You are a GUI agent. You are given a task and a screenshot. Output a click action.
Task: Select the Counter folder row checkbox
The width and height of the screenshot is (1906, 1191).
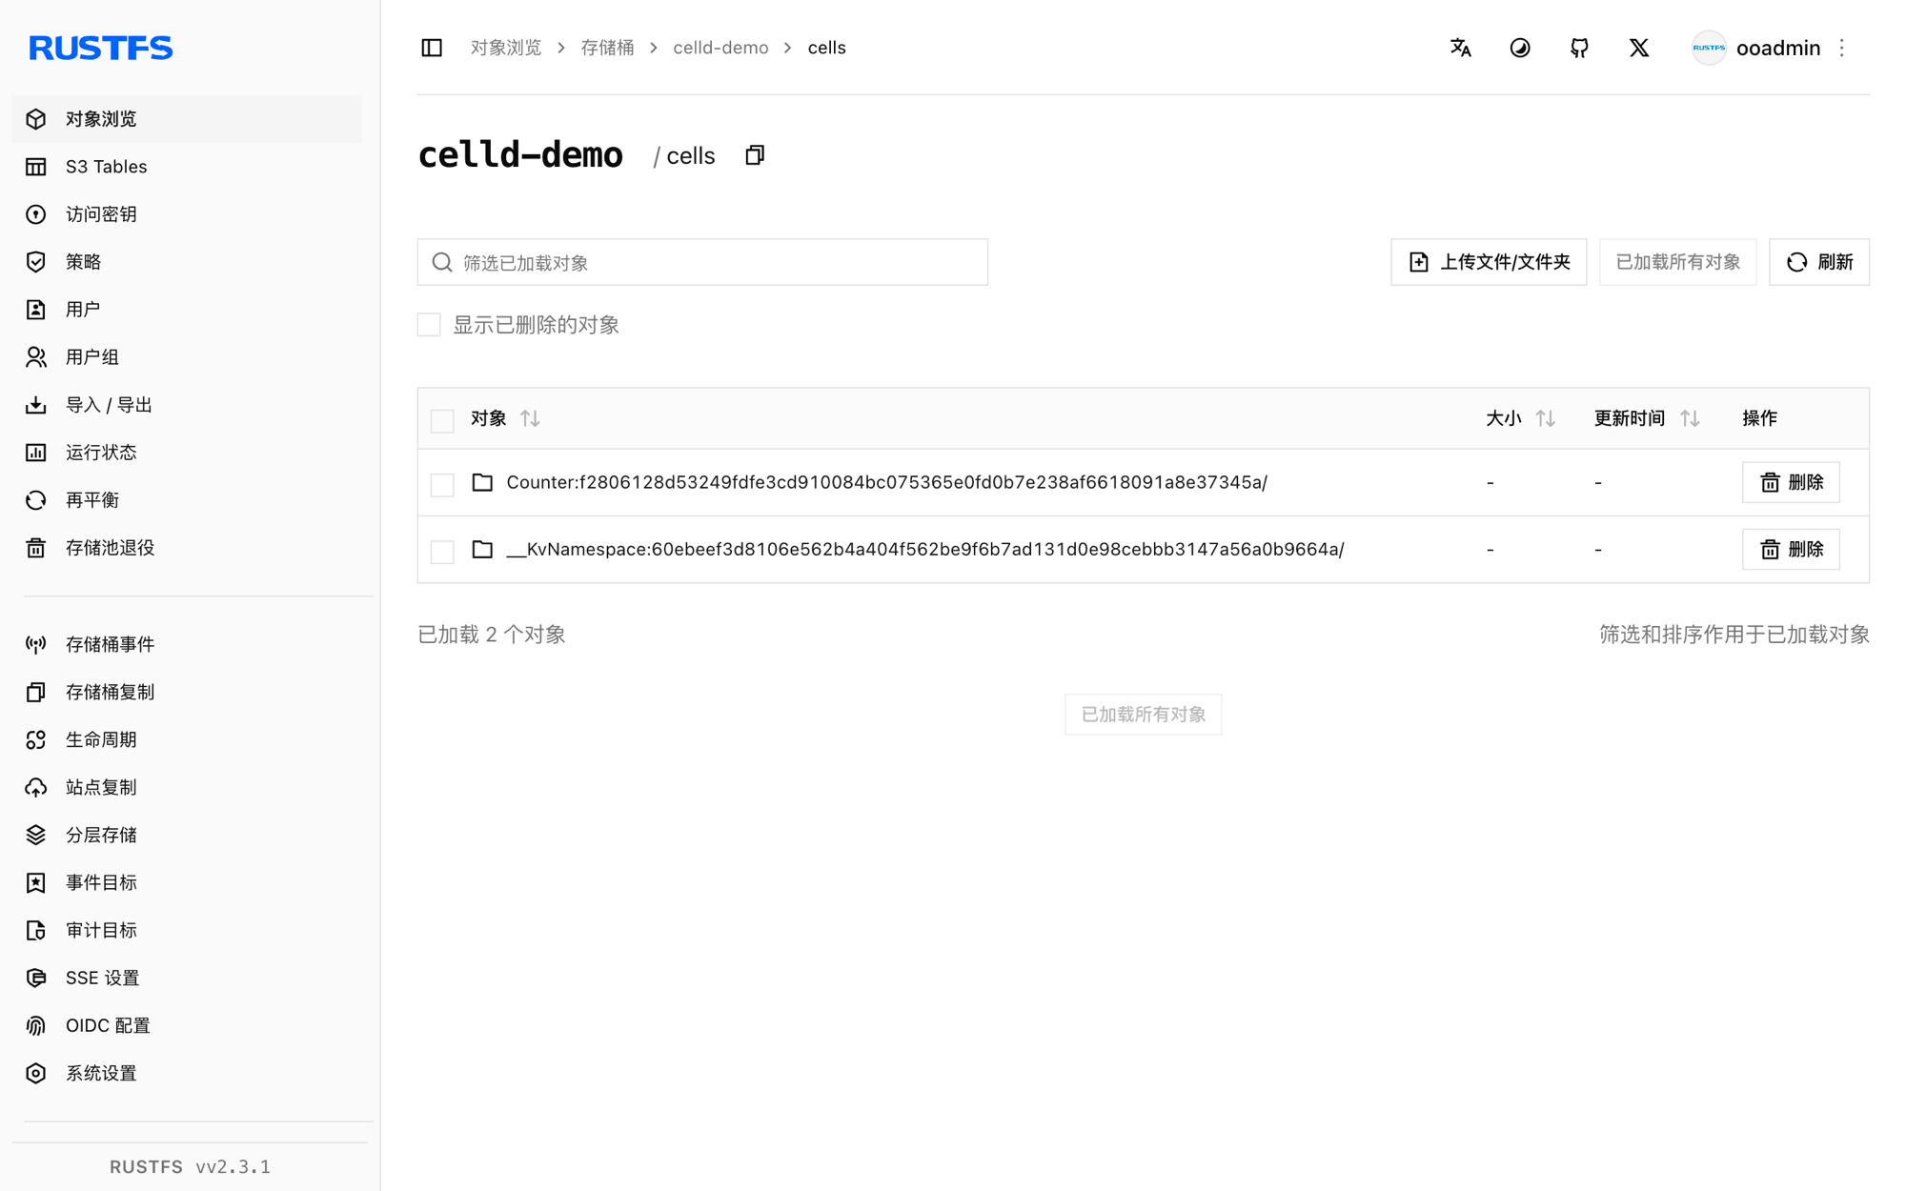coord(442,484)
